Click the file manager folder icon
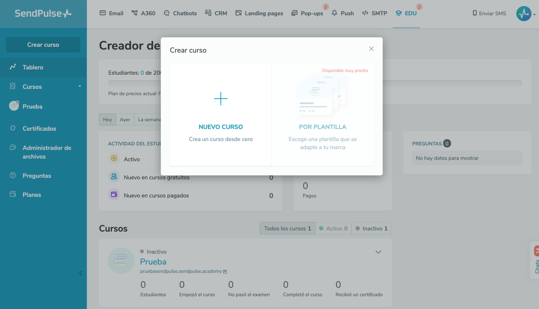This screenshot has width=539, height=309. coord(13,147)
